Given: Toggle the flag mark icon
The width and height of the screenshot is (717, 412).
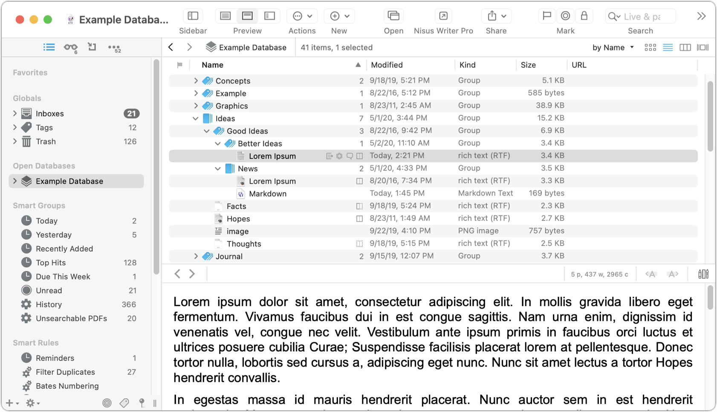Looking at the screenshot, I should pyautogui.click(x=546, y=16).
